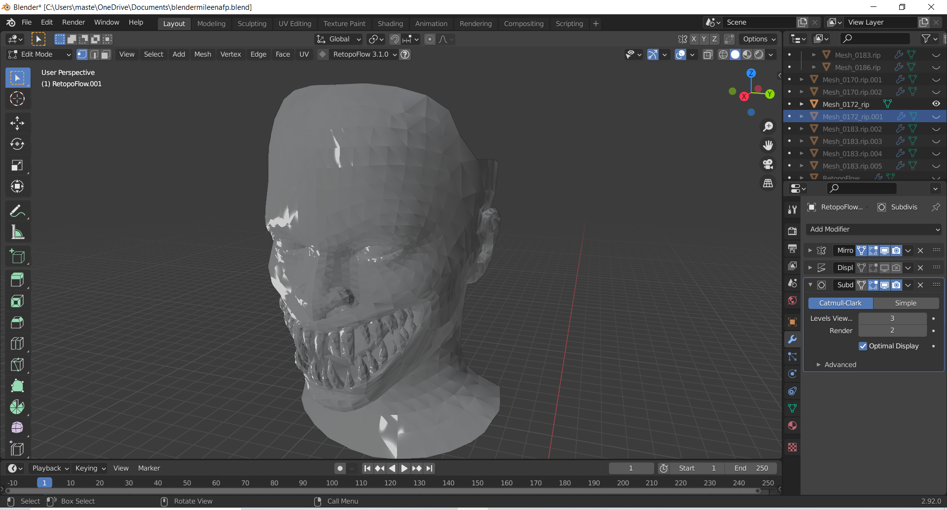Toggle X-ray display
Viewport: 947px width, 510px height.
point(708,54)
